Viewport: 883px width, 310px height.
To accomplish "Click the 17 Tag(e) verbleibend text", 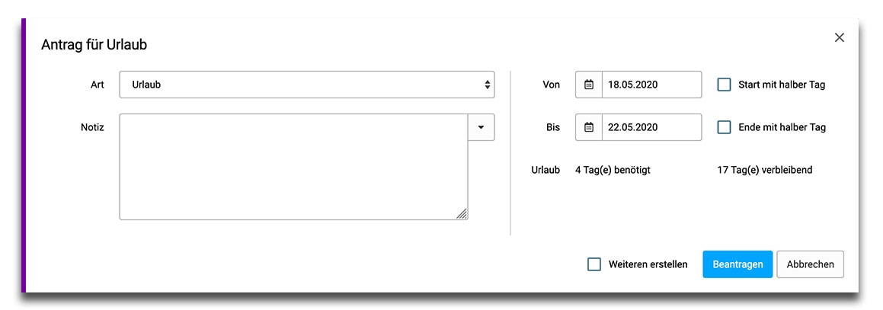I will 764,170.
